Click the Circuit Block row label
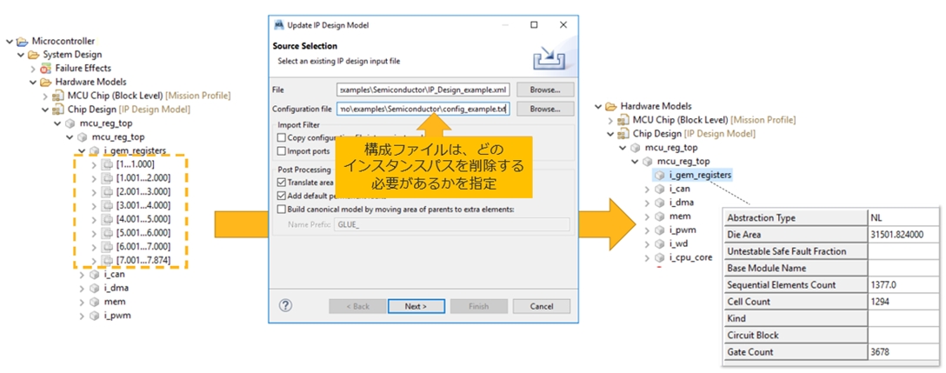Screen dimensions: 946x373 point(753,335)
